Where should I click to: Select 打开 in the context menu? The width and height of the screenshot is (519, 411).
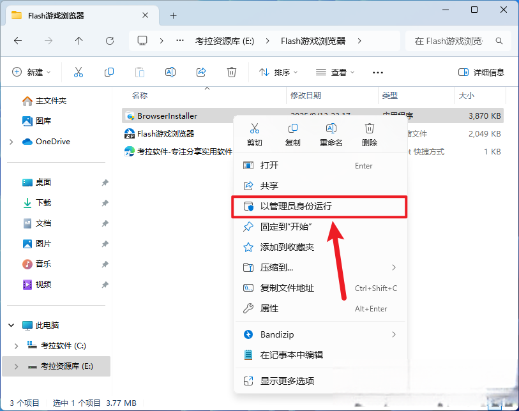point(320,165)
